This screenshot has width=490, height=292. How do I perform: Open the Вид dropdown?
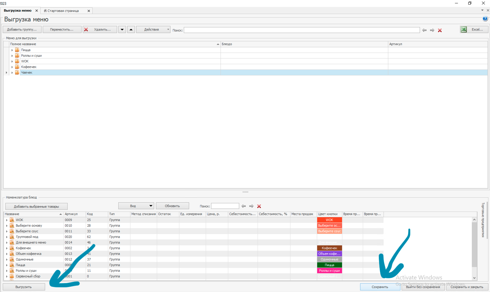point(136,206)
